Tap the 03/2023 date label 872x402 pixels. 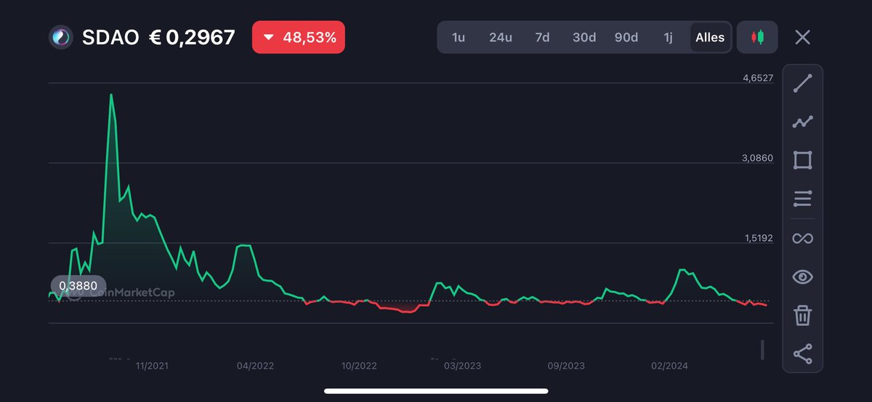point(462,366)
